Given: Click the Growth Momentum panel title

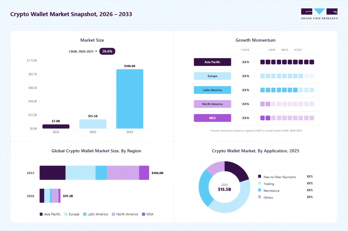Looking at the screenshot, I should [255, 40].
